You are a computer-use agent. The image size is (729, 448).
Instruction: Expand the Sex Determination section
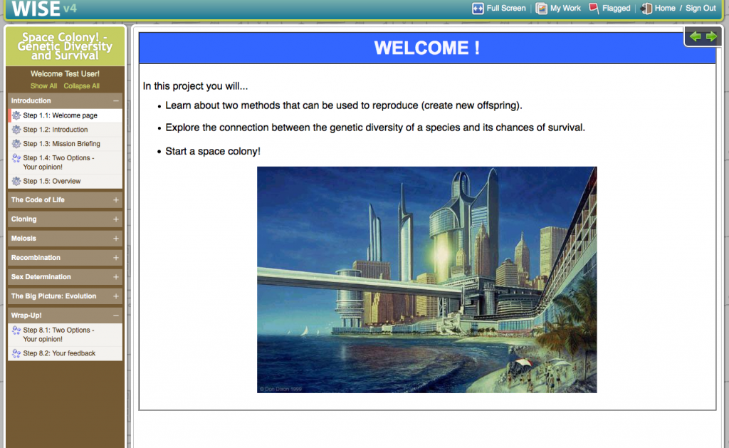click(116, 277)
